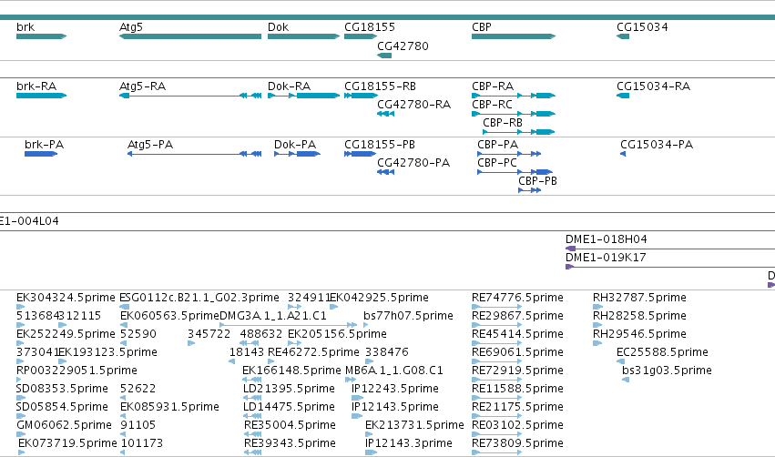Select the Atg5-RA transcript label

[x=142, y=86]
